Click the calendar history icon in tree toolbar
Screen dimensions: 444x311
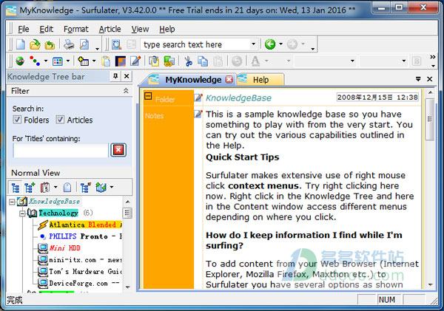click(x=45, y=187)
